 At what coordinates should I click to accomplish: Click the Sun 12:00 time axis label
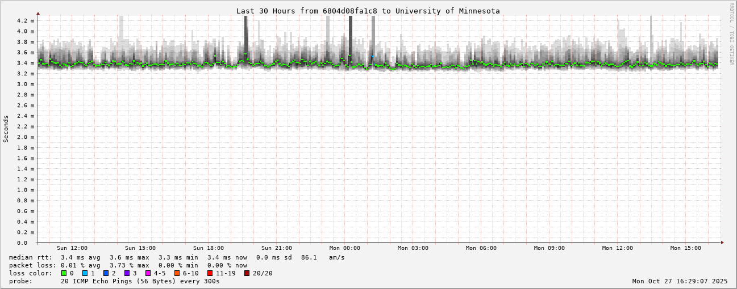(72, 248)
